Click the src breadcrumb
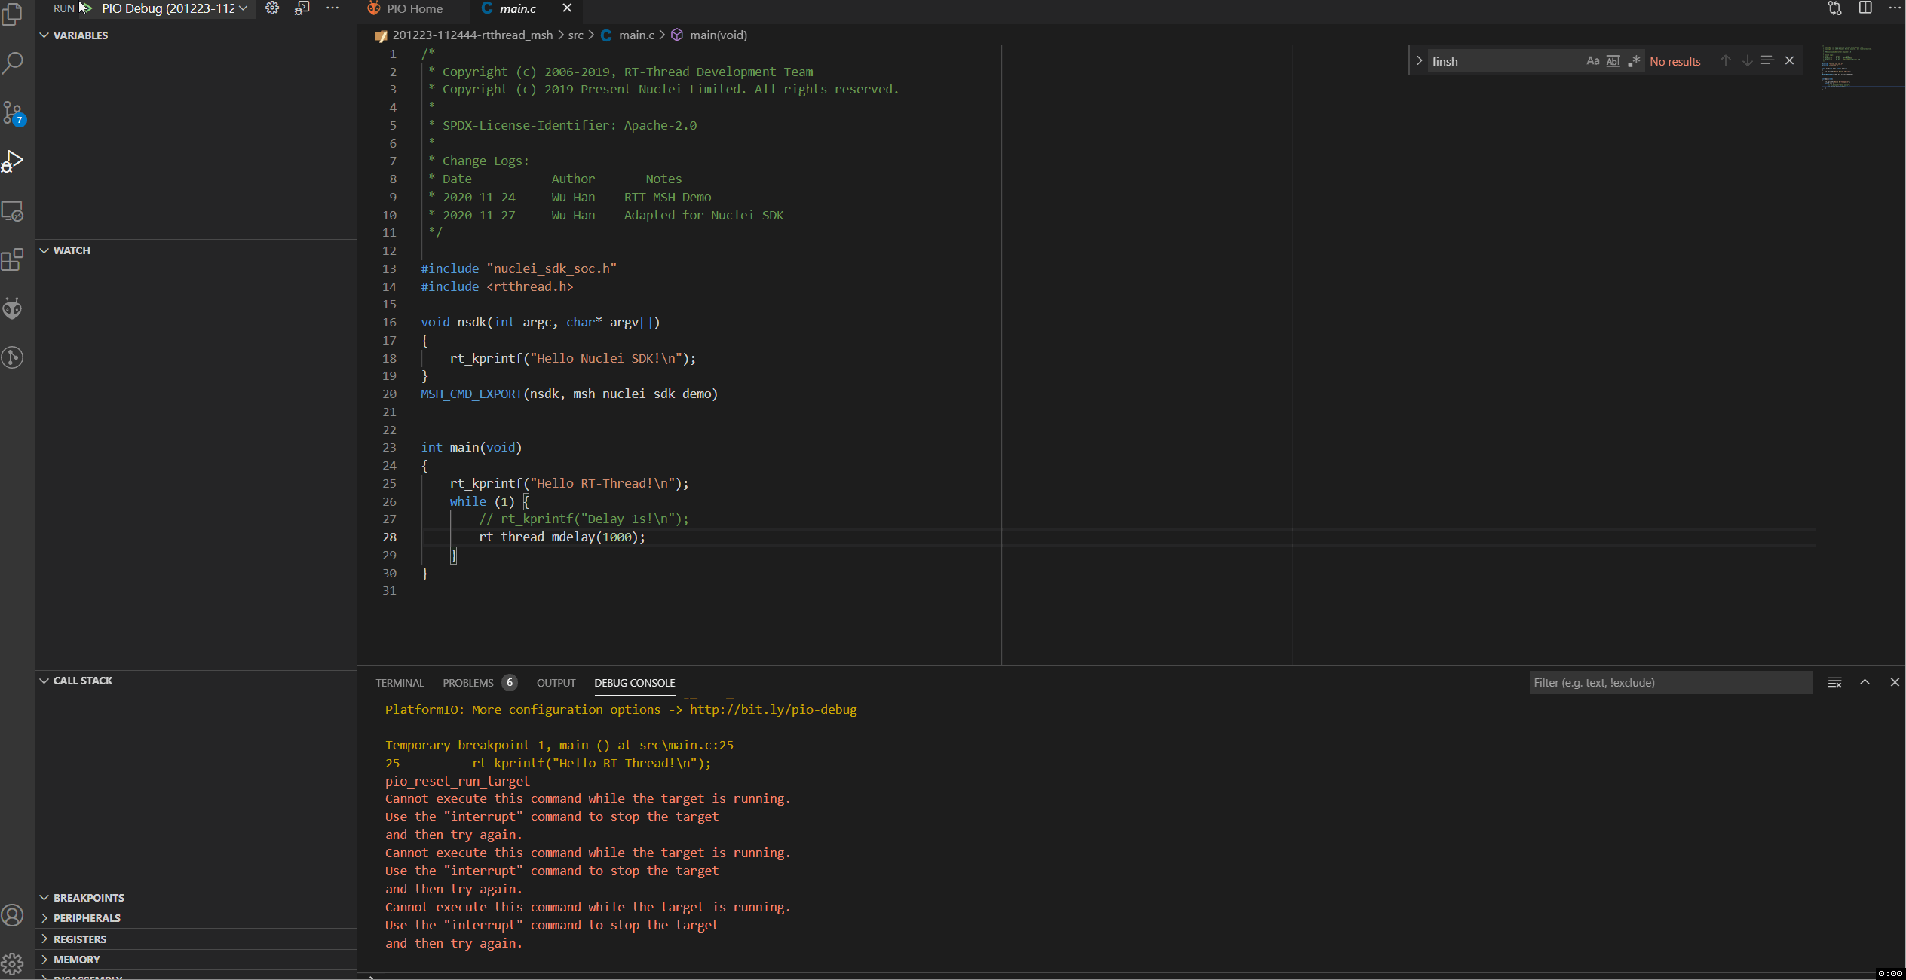 click(575, 35)
